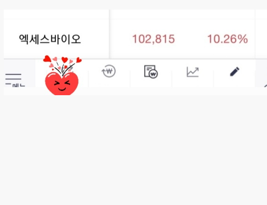Select the pencil edit icon
Screen dimensions: 267x205
pyautogui.click(x=234, y=71)
